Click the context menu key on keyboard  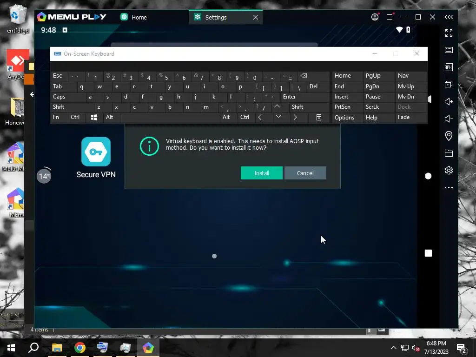(x=319, y=118)
